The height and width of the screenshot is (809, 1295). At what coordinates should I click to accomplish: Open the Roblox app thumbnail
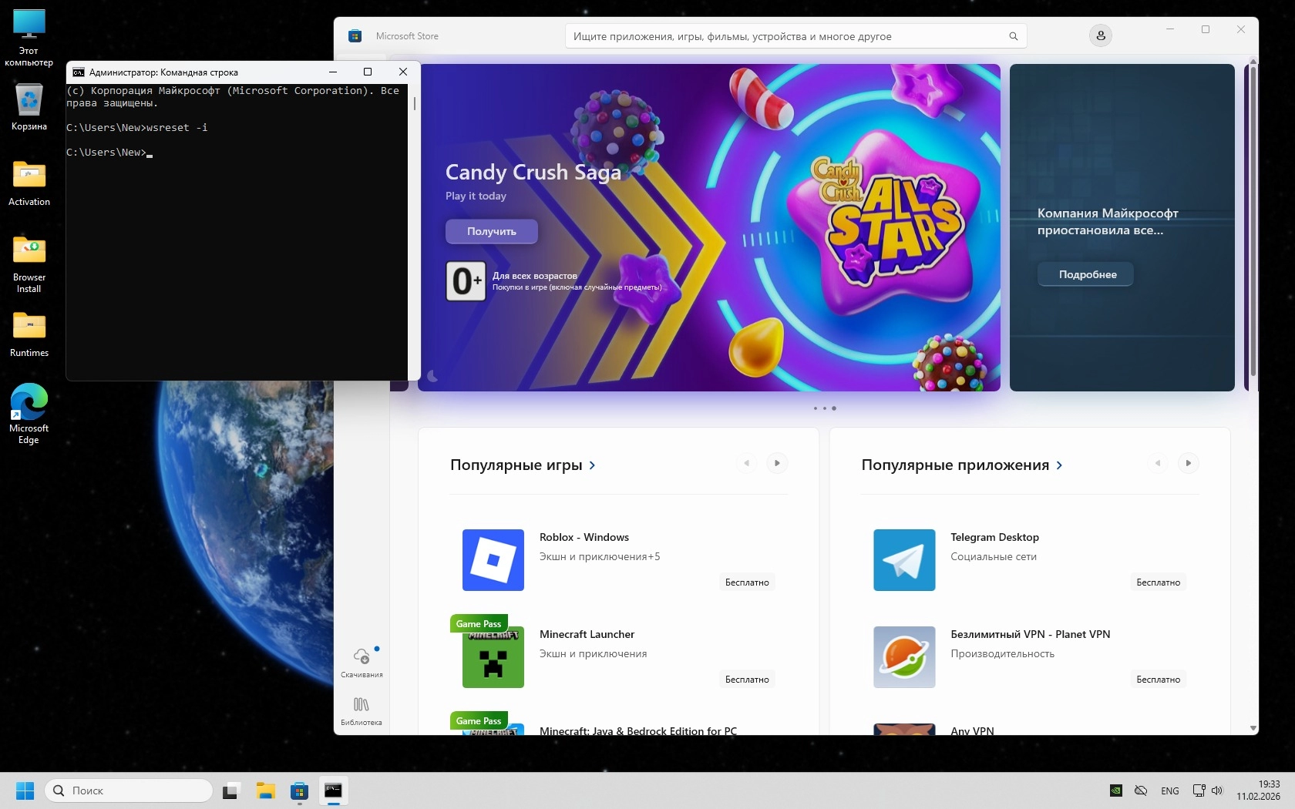point(493,560)
